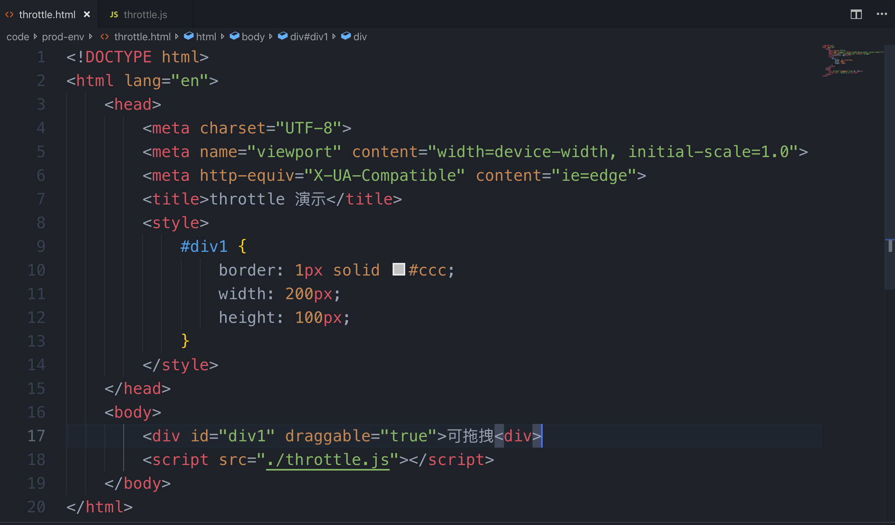Follow the ./throttle.js script link
The image size is (895, 525).
point(328,460)
